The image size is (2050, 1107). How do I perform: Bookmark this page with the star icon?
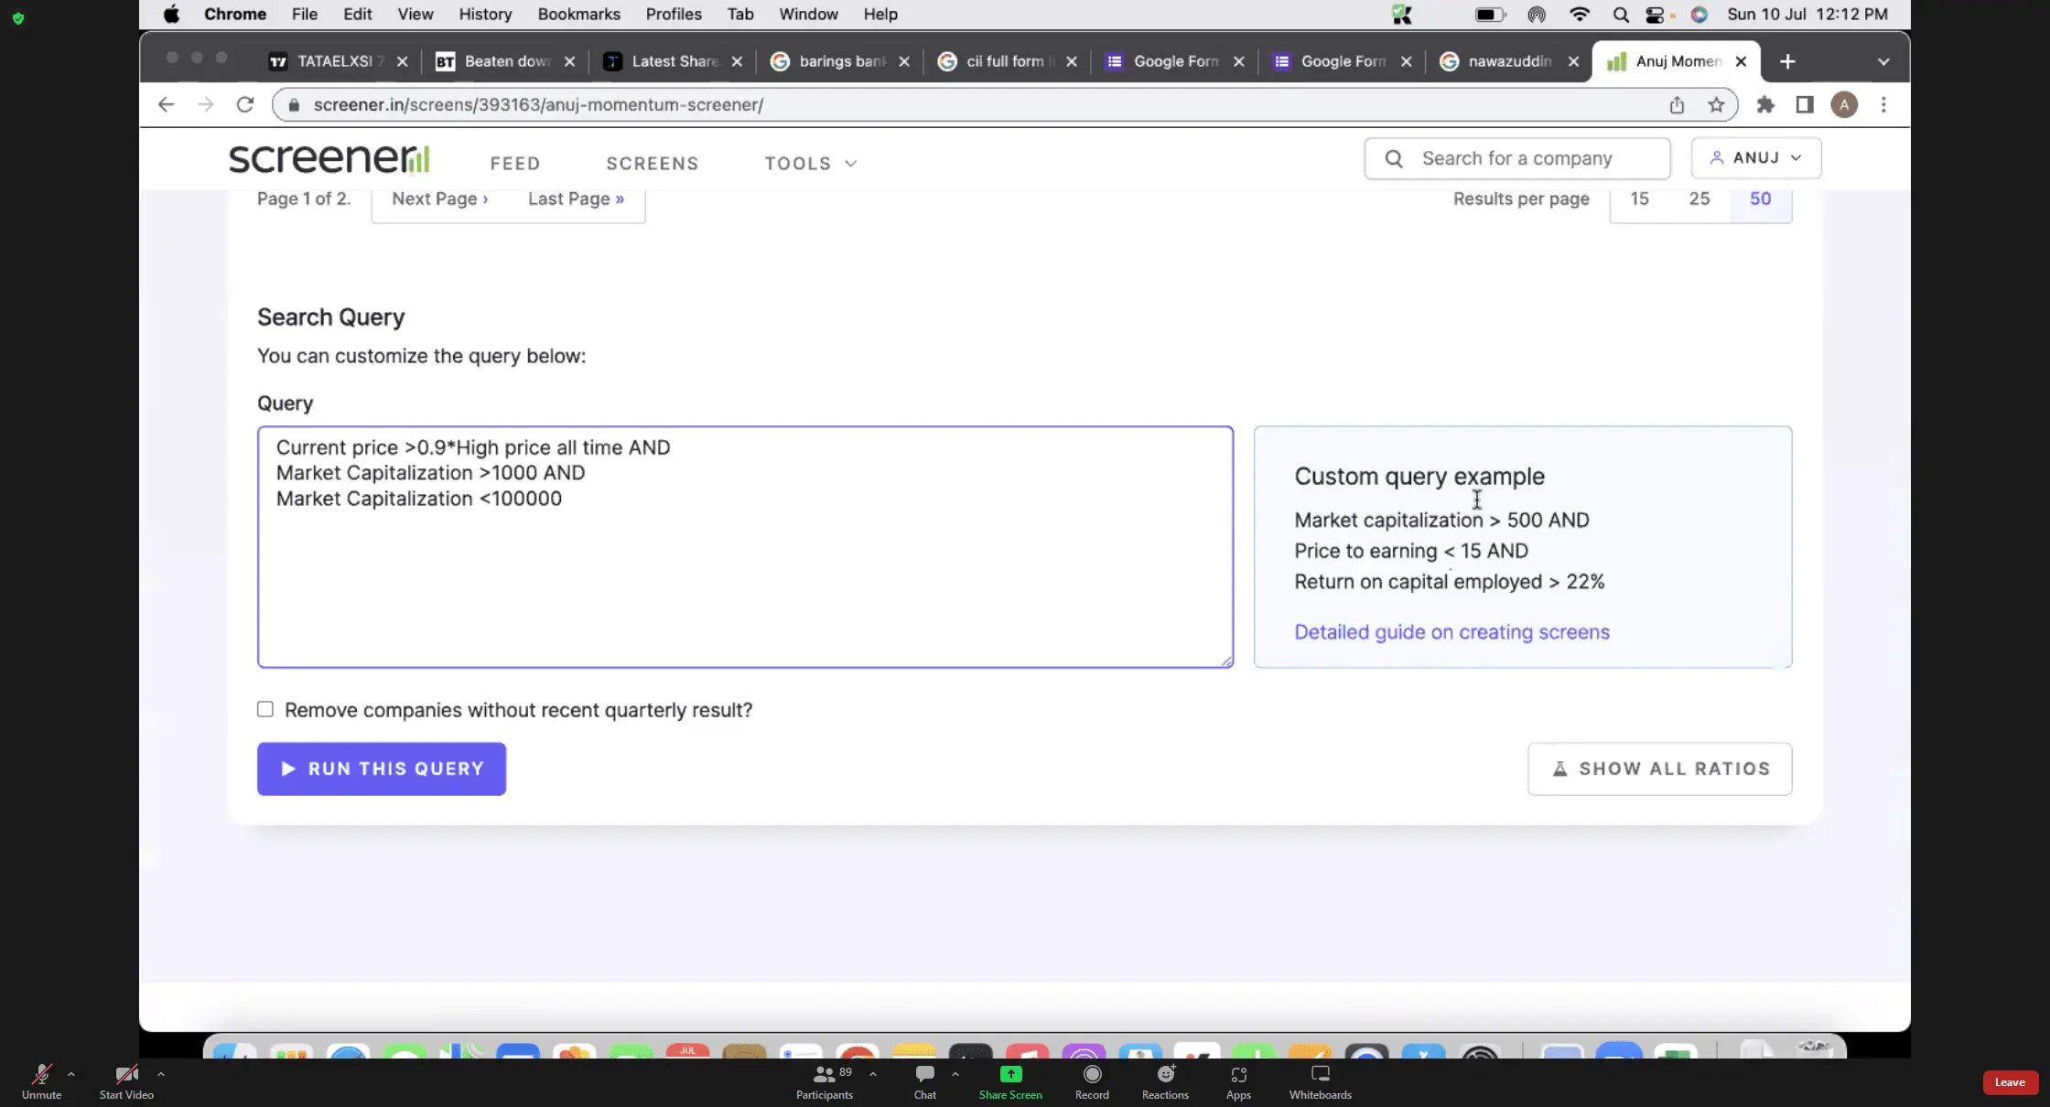1716,104
